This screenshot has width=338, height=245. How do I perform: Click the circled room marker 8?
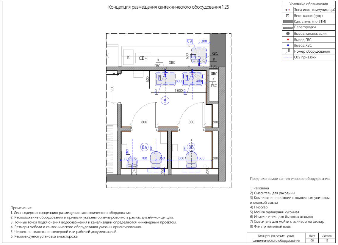(x=165, y=100)
